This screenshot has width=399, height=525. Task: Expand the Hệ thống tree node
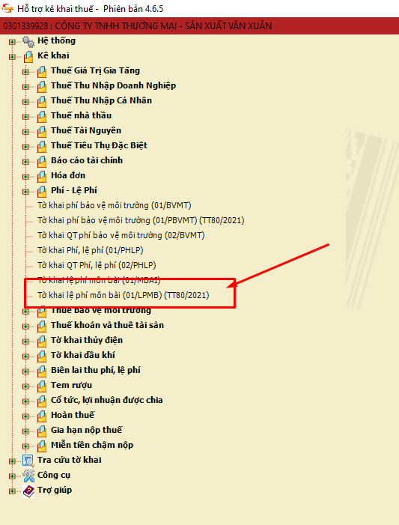pyautogui.click(x=12, y=42)
